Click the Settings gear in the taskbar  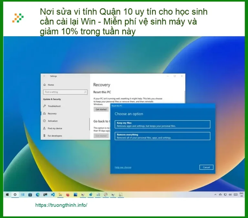[x=15, y=195]
